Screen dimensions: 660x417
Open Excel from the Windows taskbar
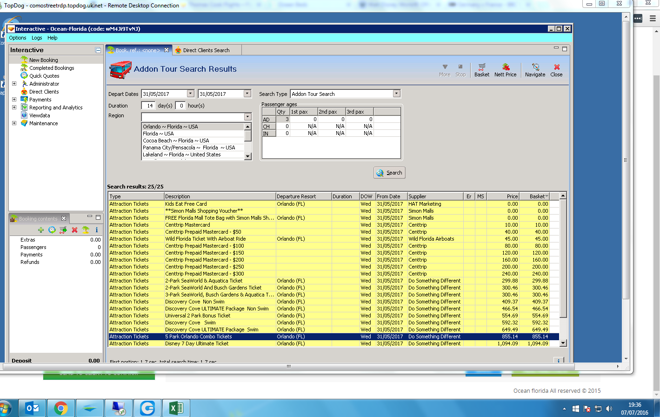pyautogui.click(x=176, y=408)
